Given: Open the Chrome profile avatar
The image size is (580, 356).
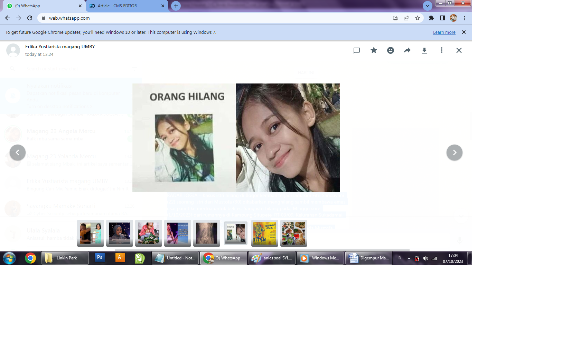Looking at the screenshot, I should (453, 18).
